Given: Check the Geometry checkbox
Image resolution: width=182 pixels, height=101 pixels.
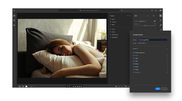Looking at the screenshot, I should click(134, 72).
